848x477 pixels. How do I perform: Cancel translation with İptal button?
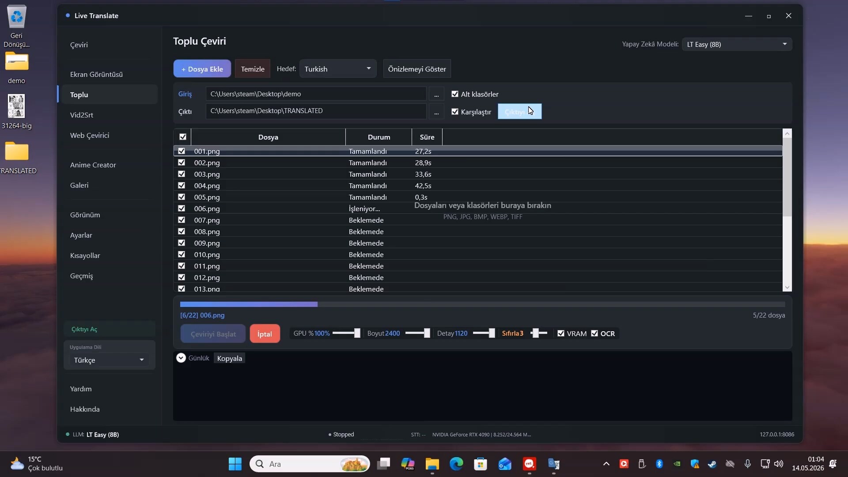coord(265,334)
